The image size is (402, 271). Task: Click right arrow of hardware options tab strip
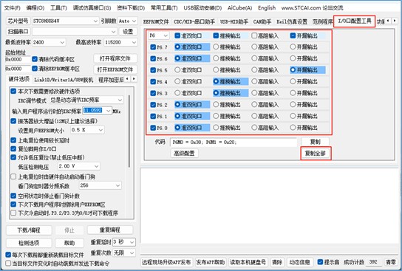pos(134,79)
